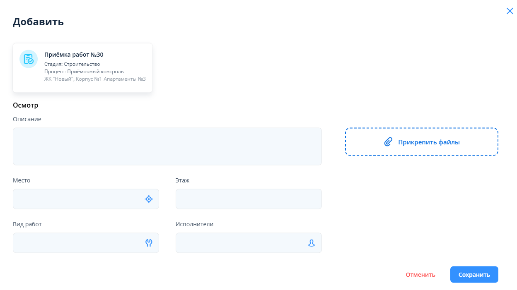The height and width of the screenshot is (290, 517).
Task: Click the paperclip icon for attaching files
Action: click(x=388, y=142)
